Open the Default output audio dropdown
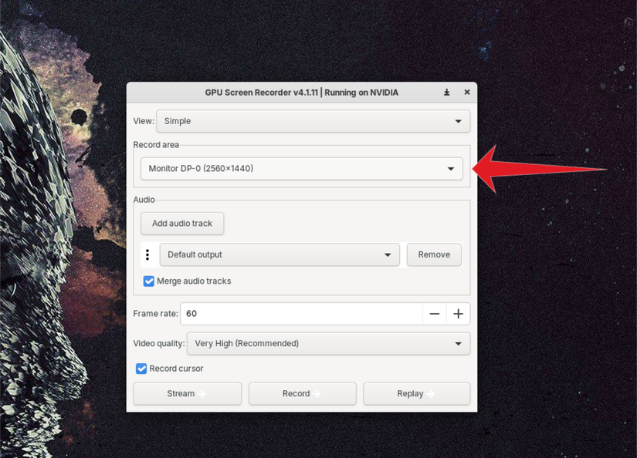The width and height of the screenshot is (637, 458). tap(280, 254)
